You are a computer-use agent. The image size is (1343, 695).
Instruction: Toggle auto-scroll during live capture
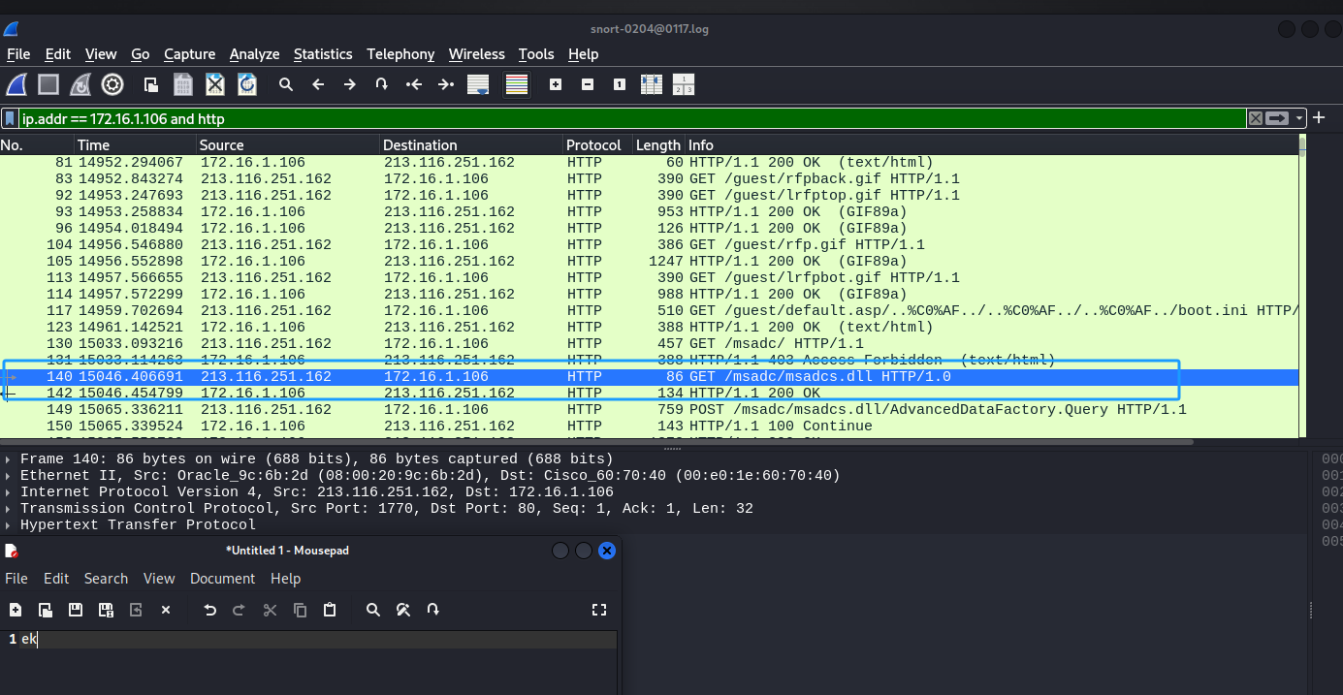coord(478,84)
